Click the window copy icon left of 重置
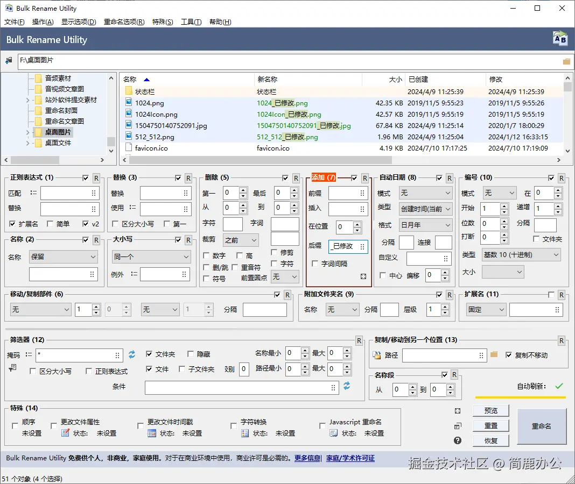The height and width of the screenshot is (484, 575). tap(457, 426)
